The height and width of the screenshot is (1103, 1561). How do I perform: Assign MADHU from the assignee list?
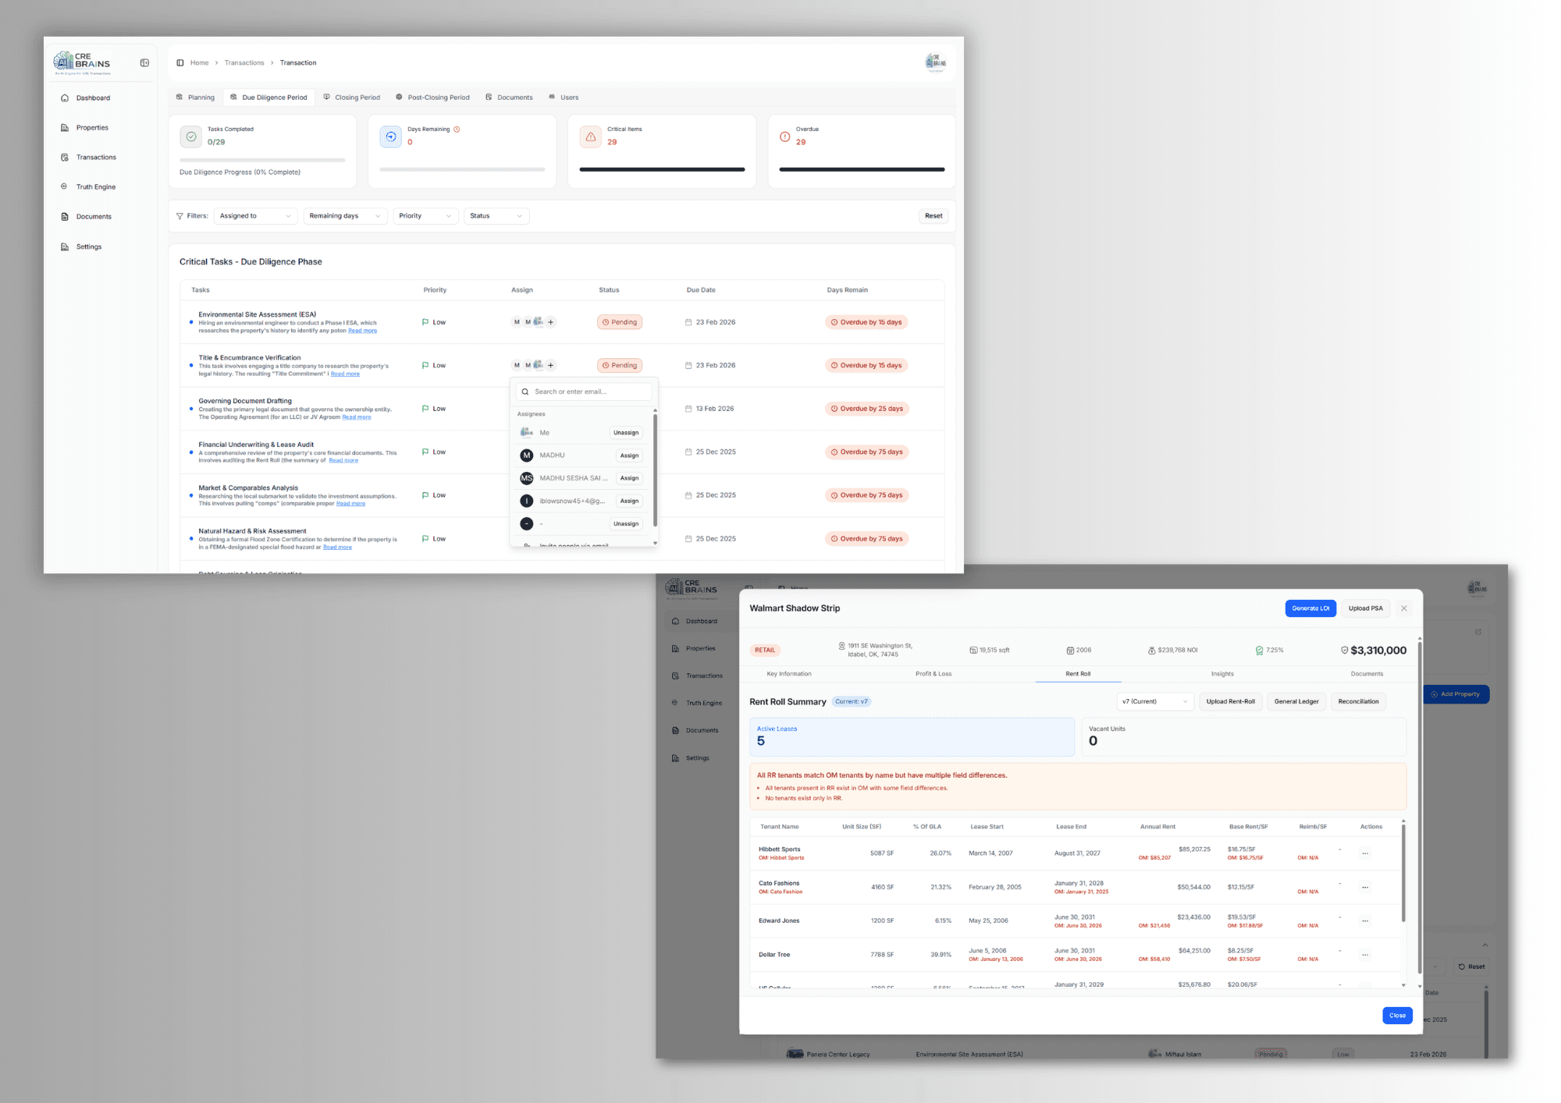(x=629, y=455)
